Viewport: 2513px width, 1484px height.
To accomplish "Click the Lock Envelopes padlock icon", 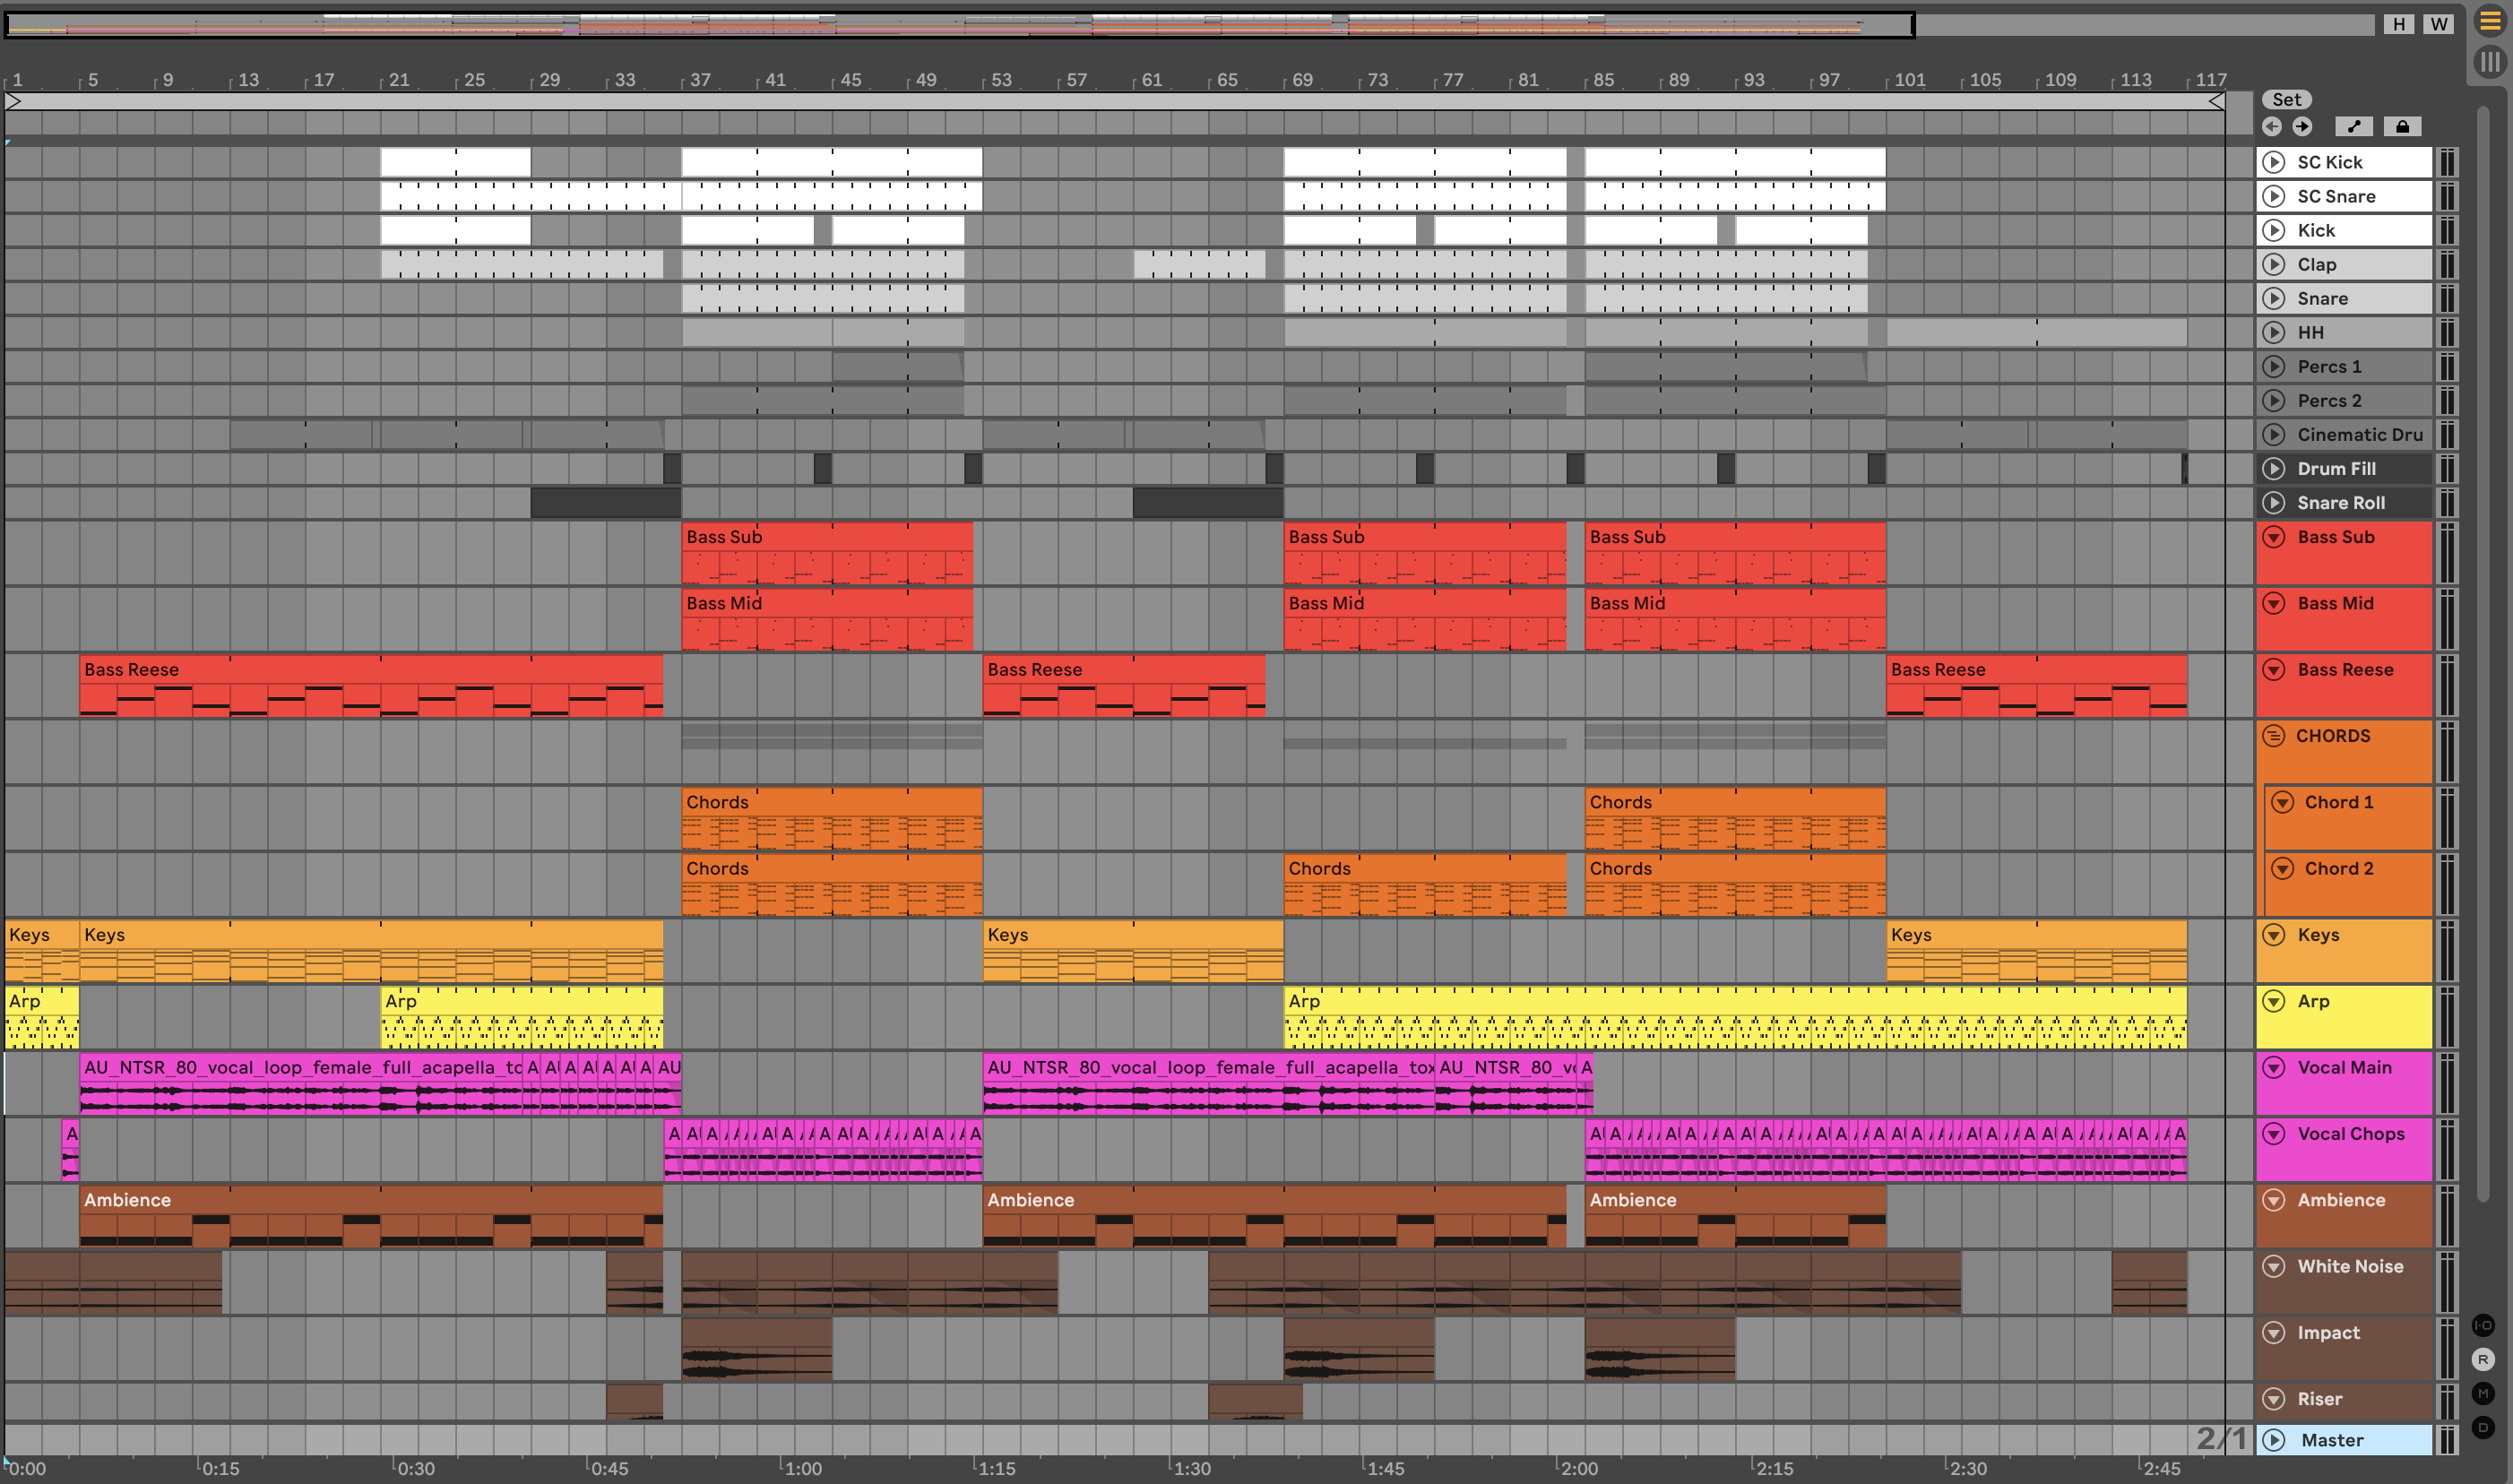I will tap(2402, 126).
